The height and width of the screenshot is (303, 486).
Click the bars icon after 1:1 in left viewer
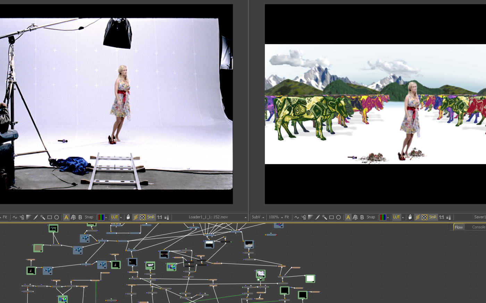tap(167, 217)
